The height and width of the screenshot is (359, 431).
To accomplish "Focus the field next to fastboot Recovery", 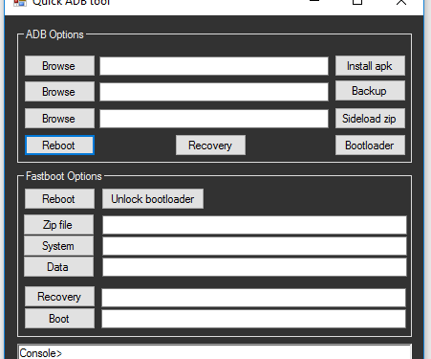I will (x=253, y=298).
